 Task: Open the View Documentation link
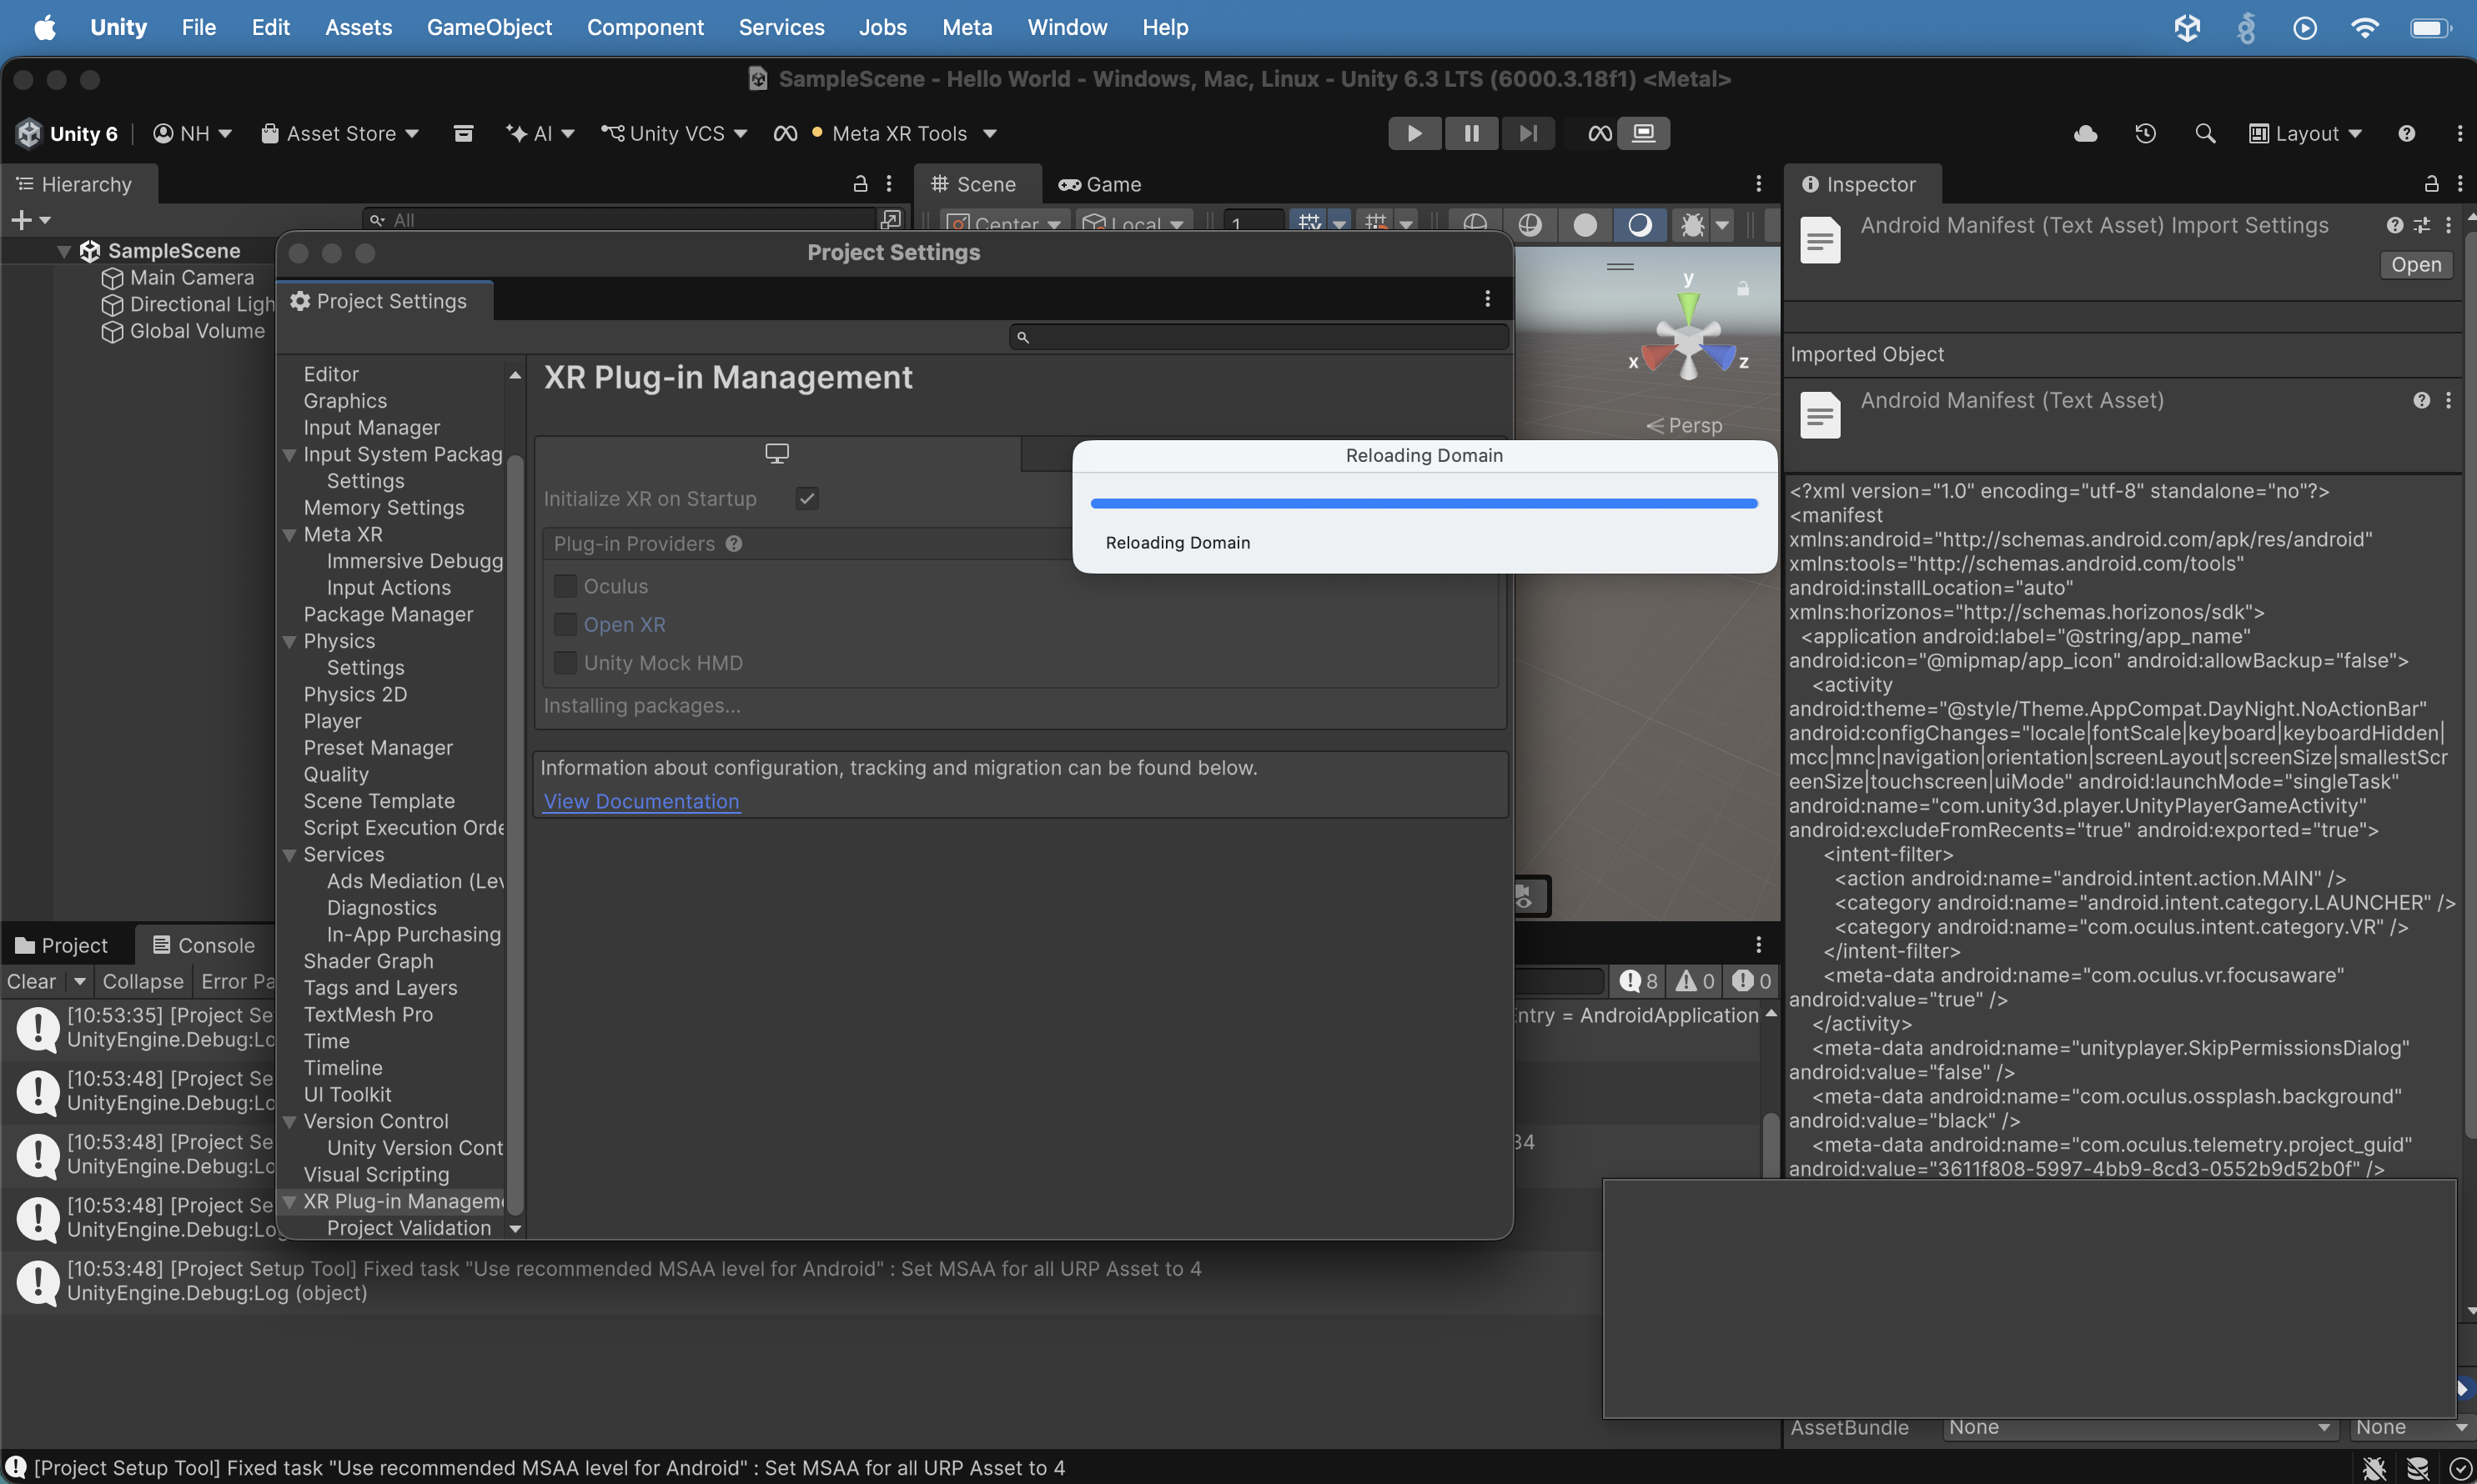[x=642, y=801]
